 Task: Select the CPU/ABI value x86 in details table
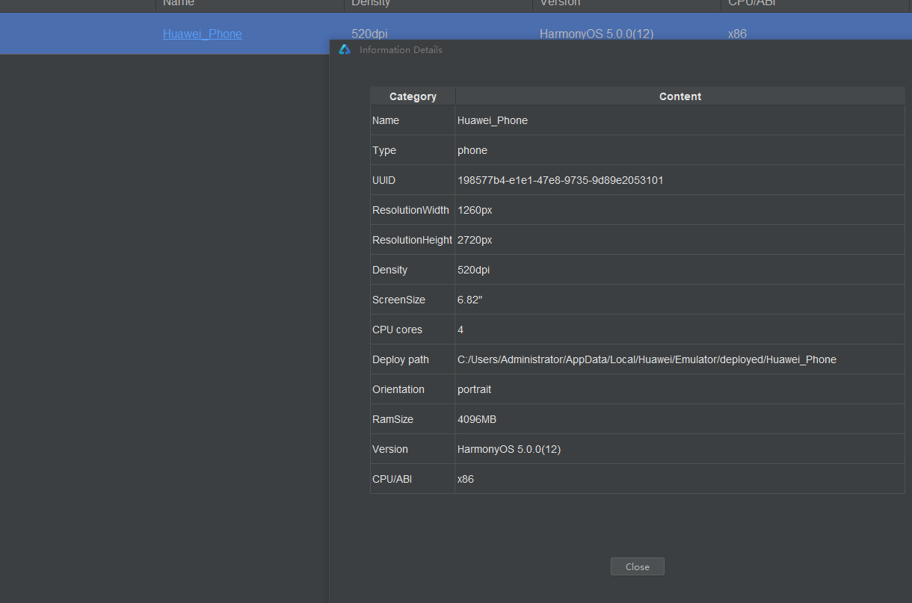coord(466,479)
